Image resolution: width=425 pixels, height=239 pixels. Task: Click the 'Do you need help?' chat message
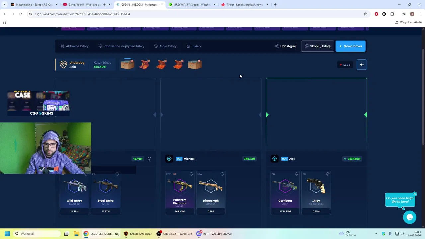(400, 200)
